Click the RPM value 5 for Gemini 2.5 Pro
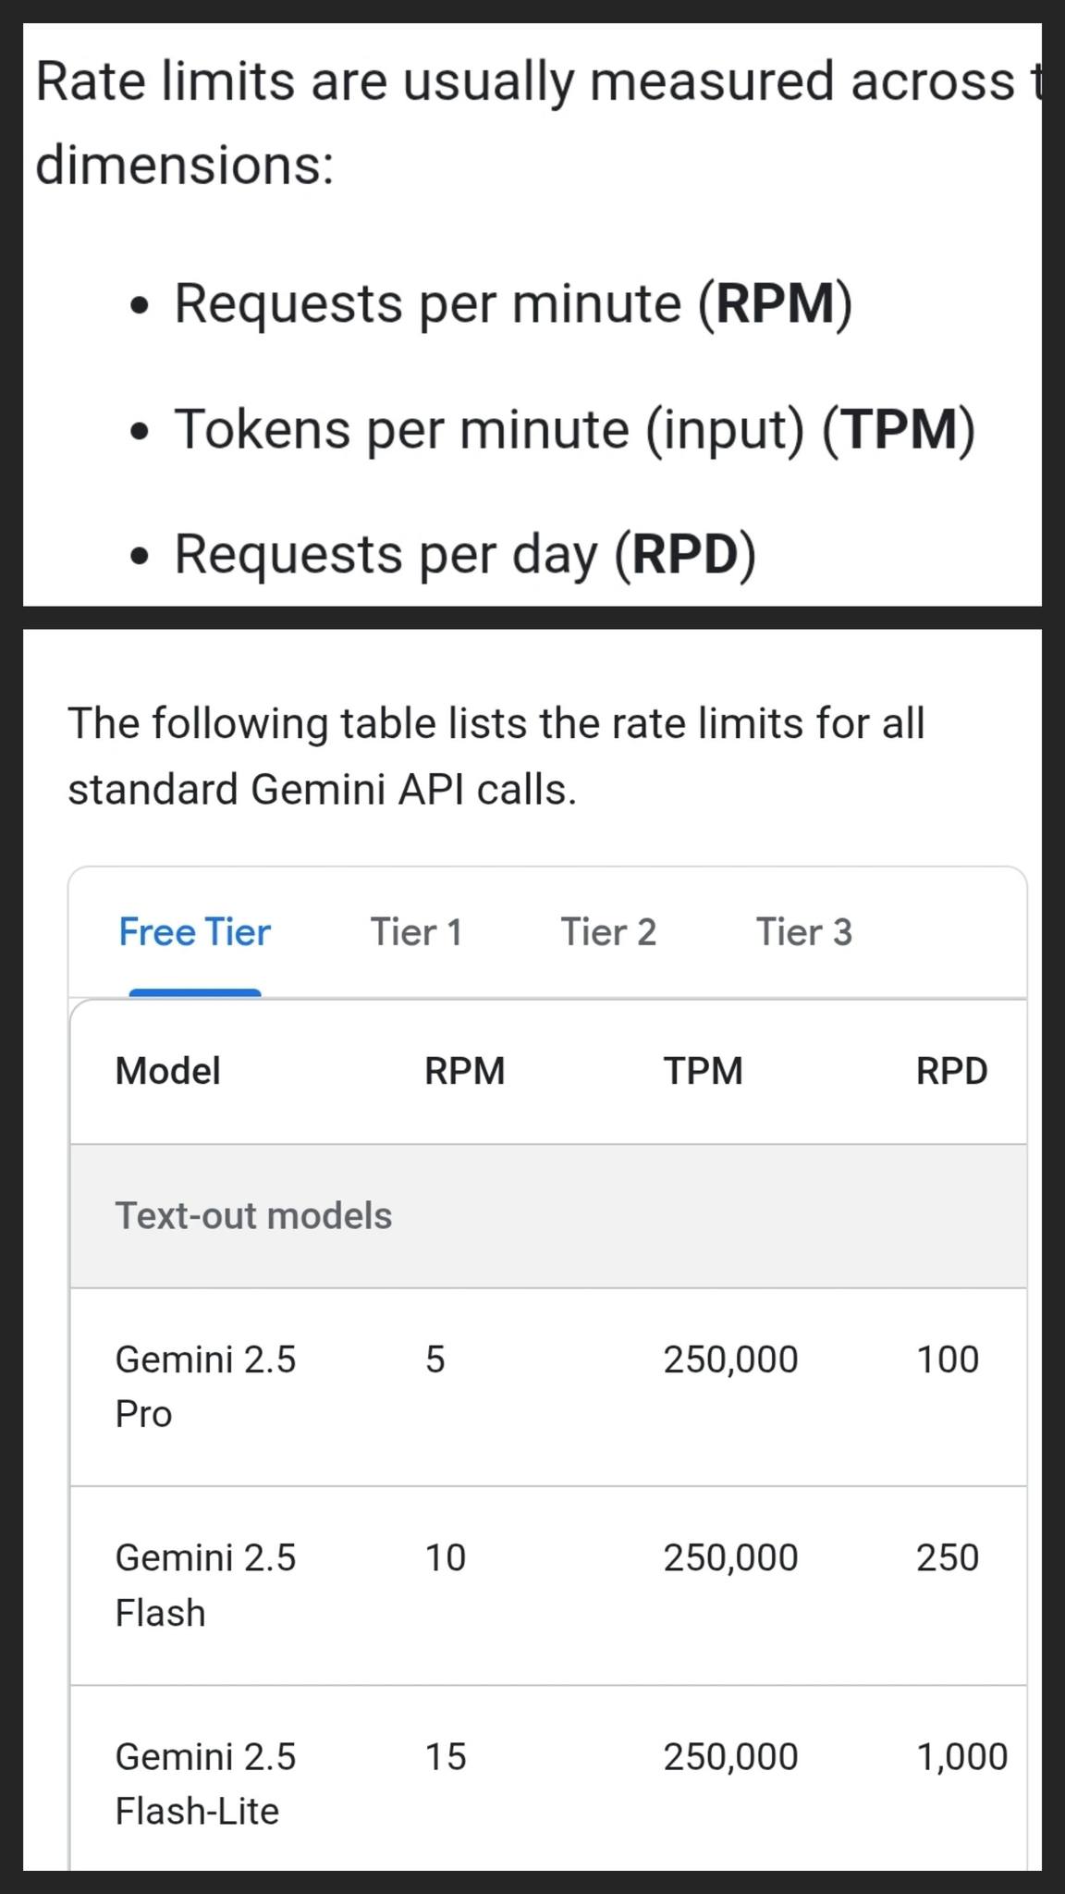The image size is (1065, 1894). coord(435,1359)
